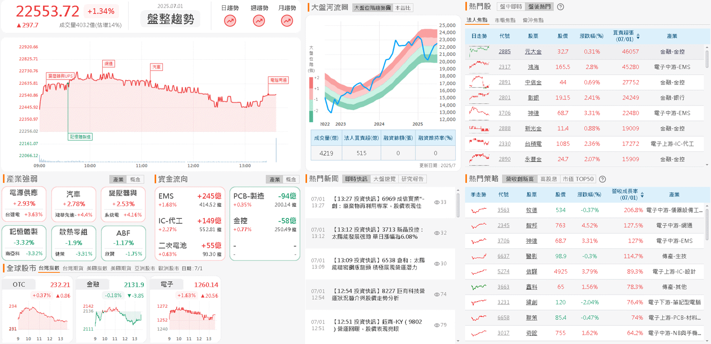Open the 13:27 成信實業 news item
This screenshot has width=711, height=344.
[380, 202]
